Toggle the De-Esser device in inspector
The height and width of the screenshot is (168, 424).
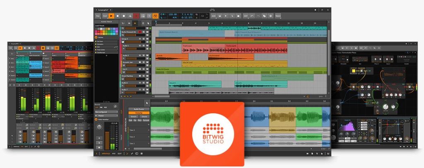[x=96, y=41]
